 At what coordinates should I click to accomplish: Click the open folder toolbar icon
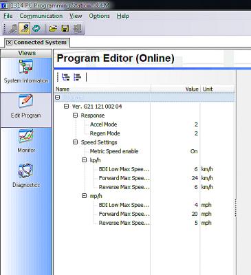coord(53,28)
